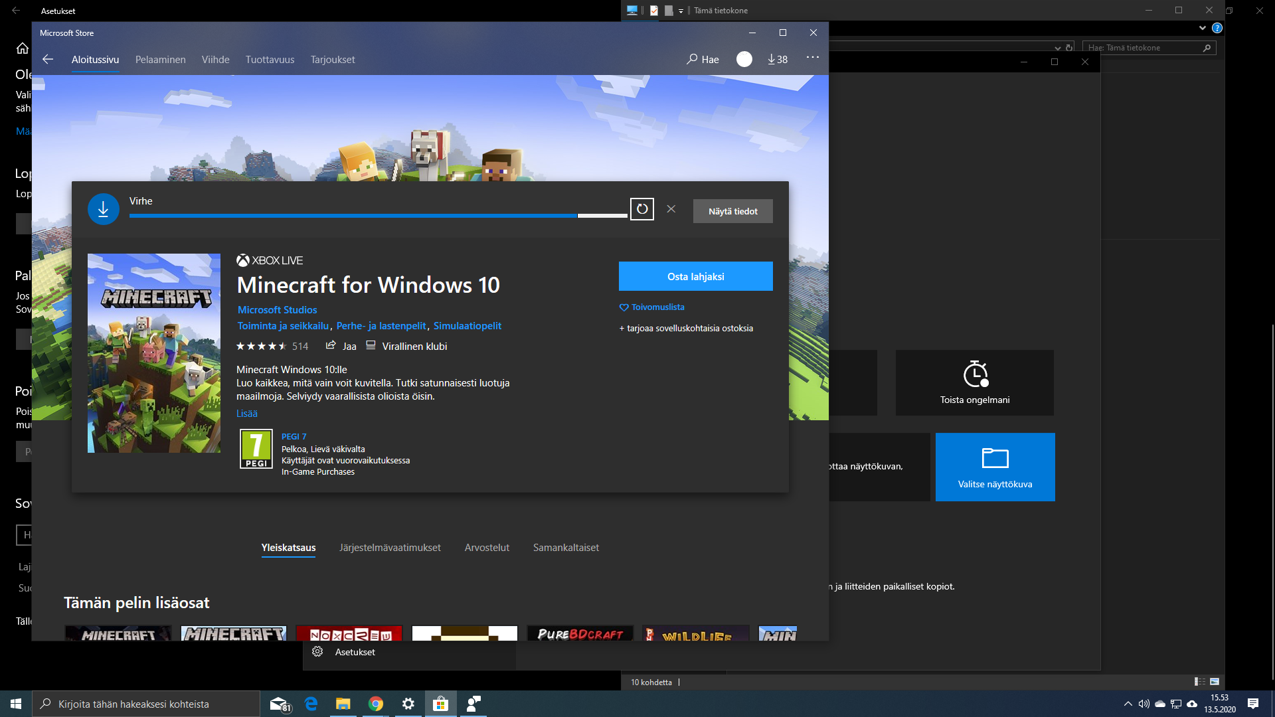Open Chrome from the taskbar

pos(376,704)
